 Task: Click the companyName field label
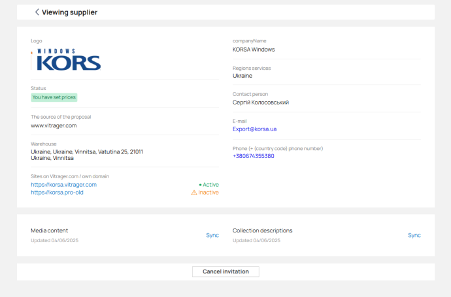coord(250,40)
